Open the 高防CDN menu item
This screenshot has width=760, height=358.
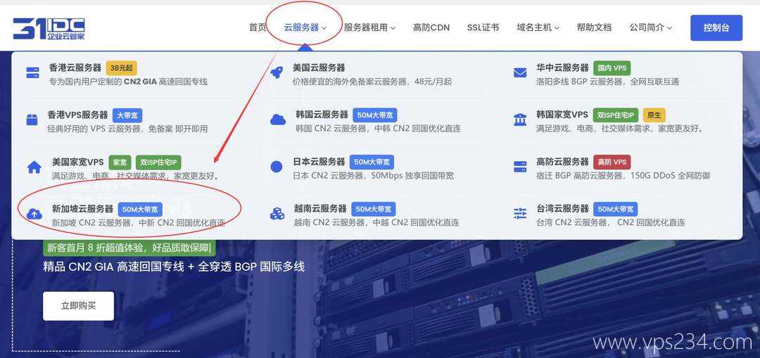coord(431,27)
